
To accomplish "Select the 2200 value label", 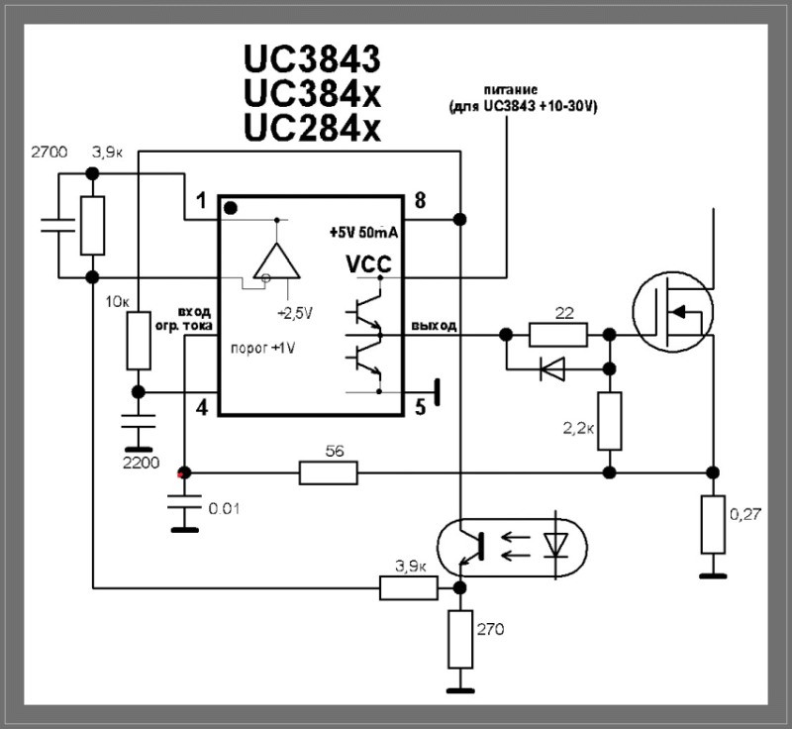I will click(x=141, y=463).
